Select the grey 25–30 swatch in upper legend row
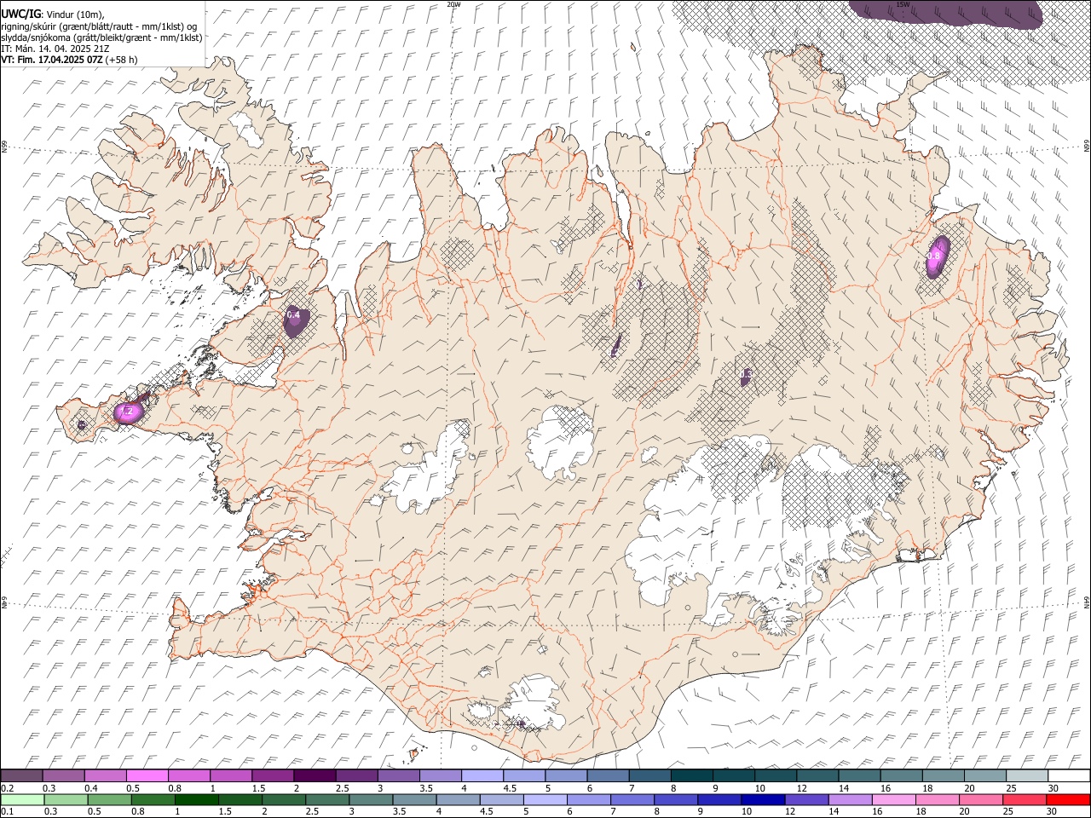Viewport: 1091px width, 818px height. 1026,775
